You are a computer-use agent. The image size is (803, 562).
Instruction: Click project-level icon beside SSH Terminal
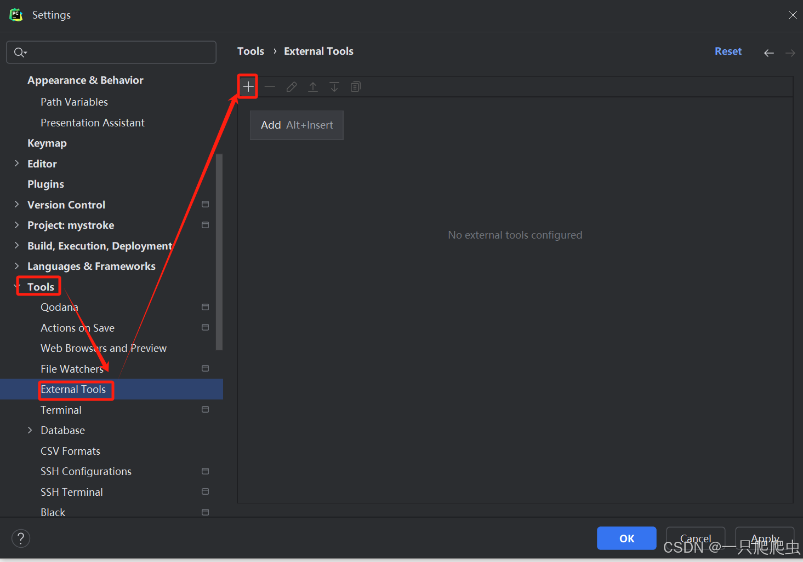206,491
